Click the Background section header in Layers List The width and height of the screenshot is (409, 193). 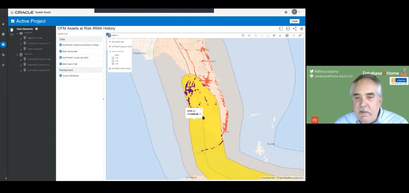coord(80,70)
